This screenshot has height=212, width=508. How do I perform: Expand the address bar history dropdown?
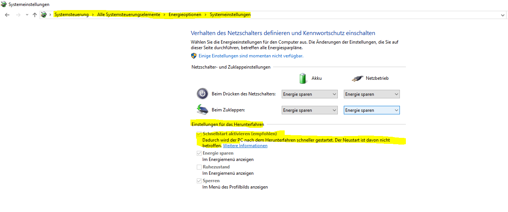click(502, 15)
